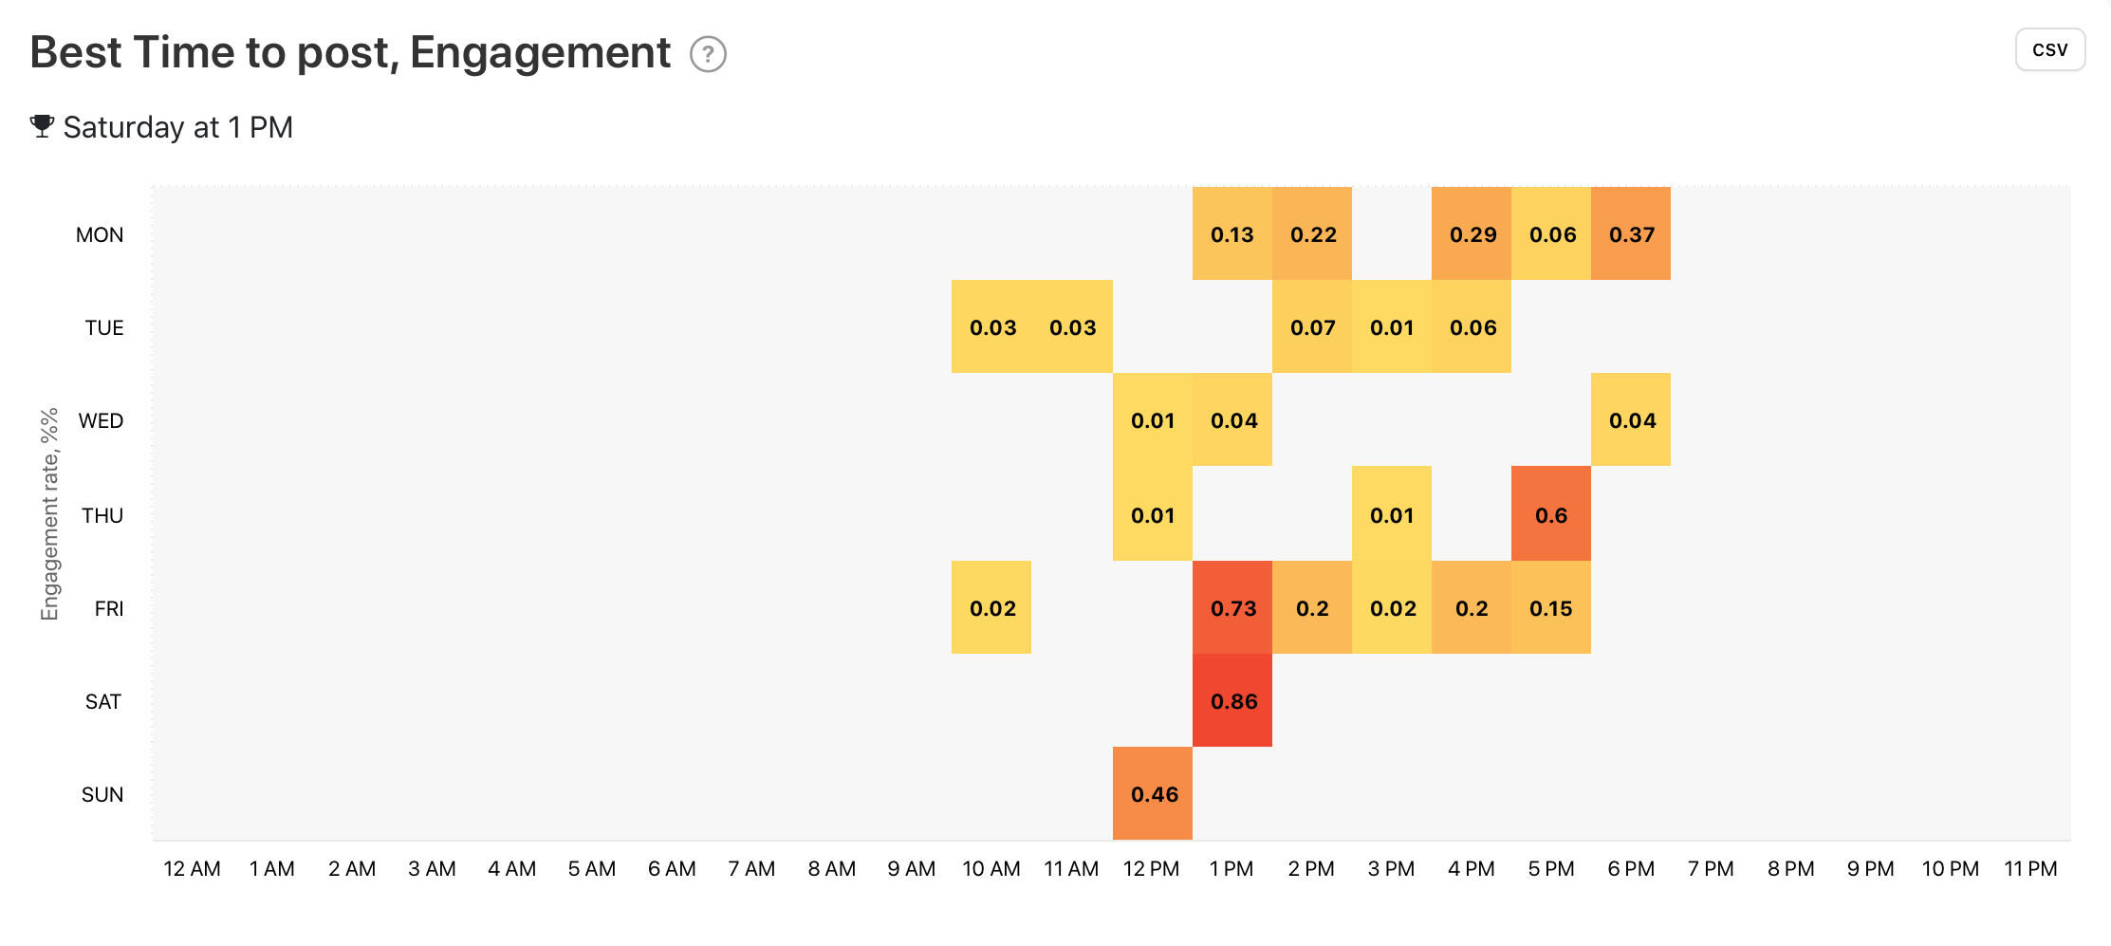Click the Tuesday 10 AM 0.03 cell
The image size is (2111, 946).
click(x=991, y=327)
